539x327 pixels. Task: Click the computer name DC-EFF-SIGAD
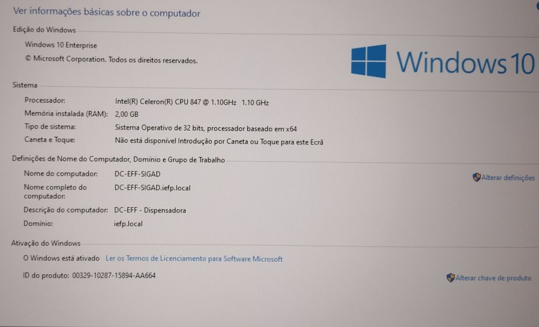(137, 174)
